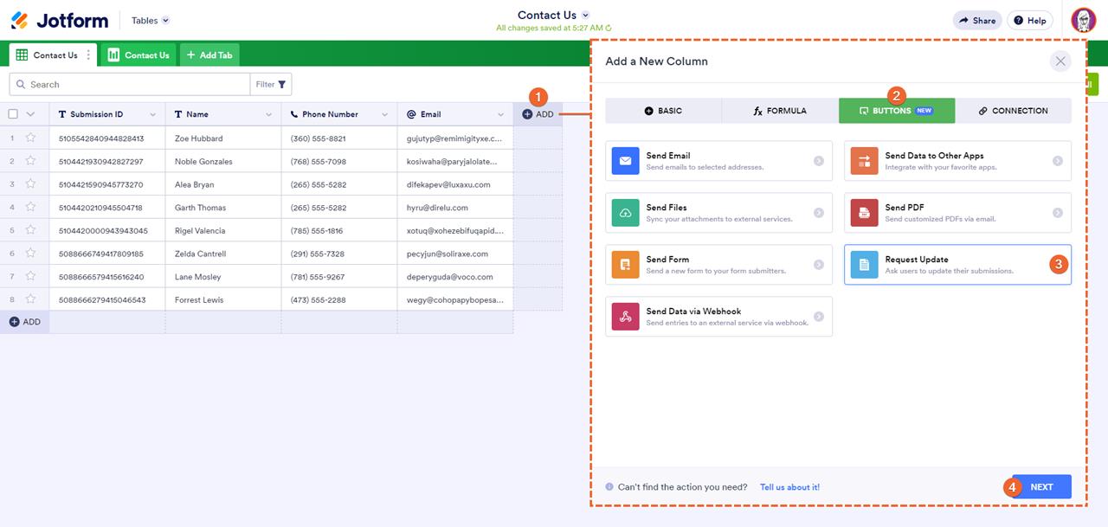This screenshot has width=1108, height=527.
Task: Open the Contact Us title dropdown
Action: [584, 15]
